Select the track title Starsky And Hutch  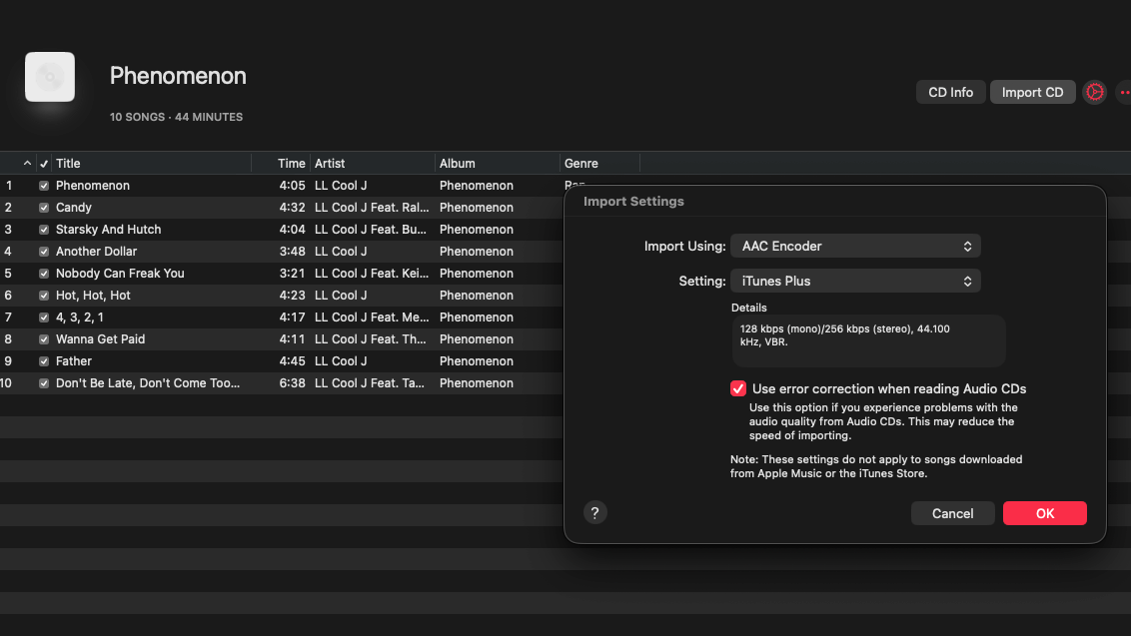coord(108,230)
